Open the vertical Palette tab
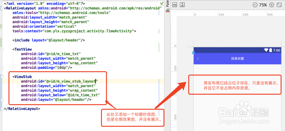The width and height of the screenshot is (285, 131). click(167, 3)
